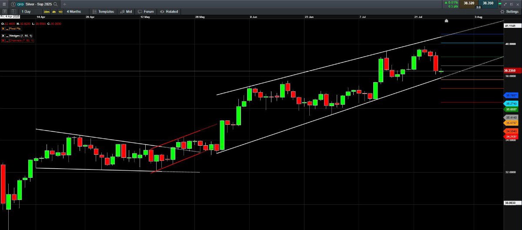
Task: Open the Mid price type dropdown
Action: [127, 12]
